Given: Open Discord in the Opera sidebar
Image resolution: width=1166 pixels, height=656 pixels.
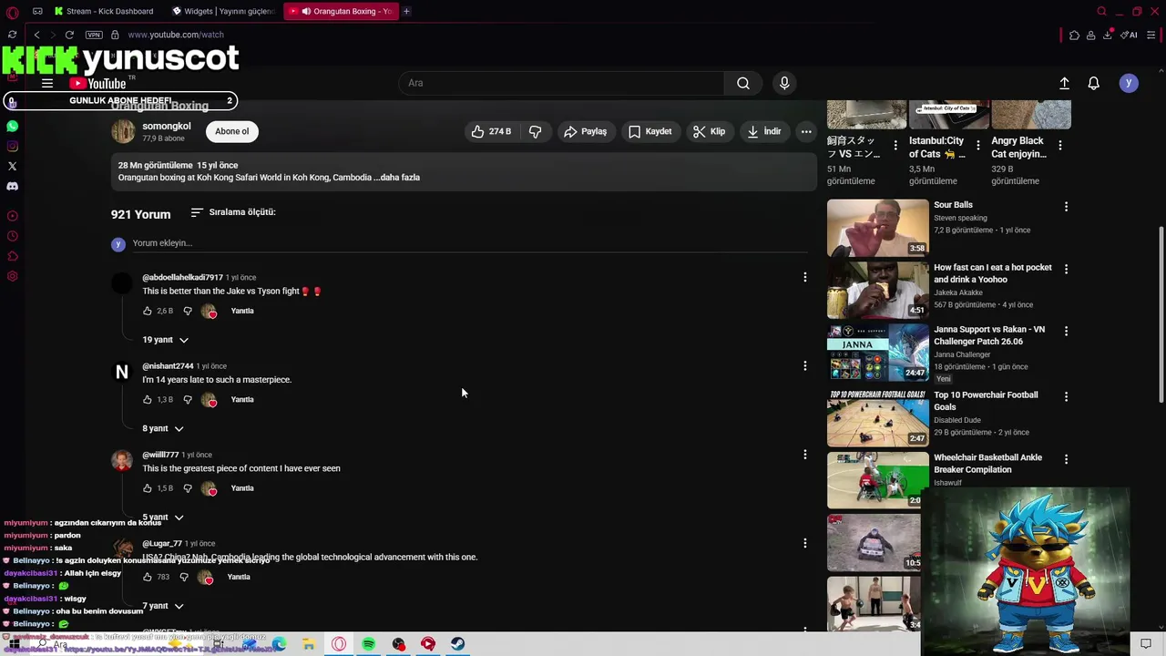Looking at the screenshot, I should (x=12, y=186).
